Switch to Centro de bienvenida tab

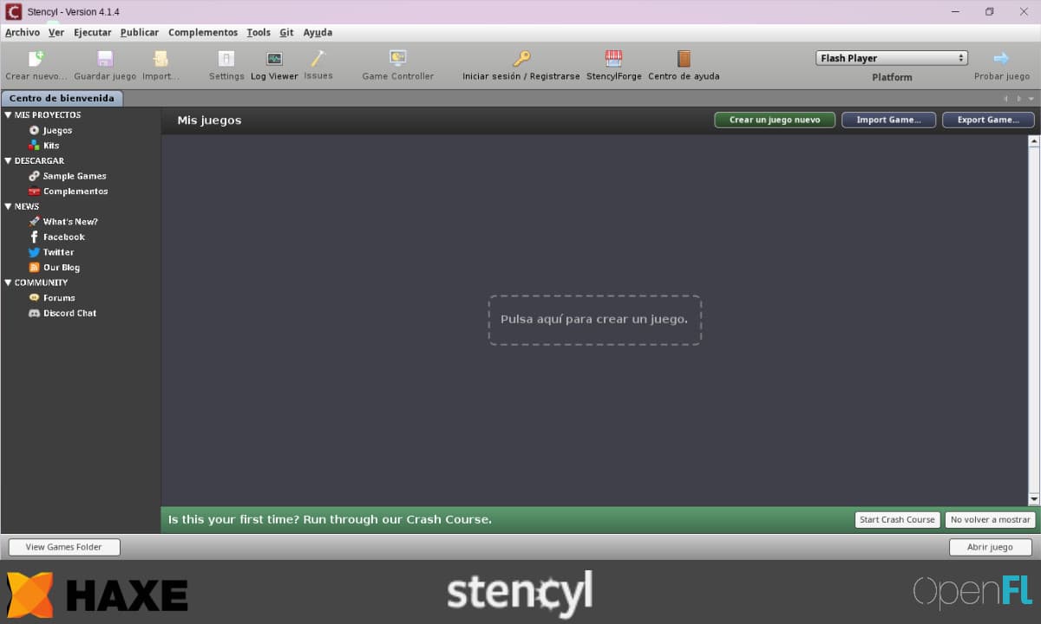62,98
